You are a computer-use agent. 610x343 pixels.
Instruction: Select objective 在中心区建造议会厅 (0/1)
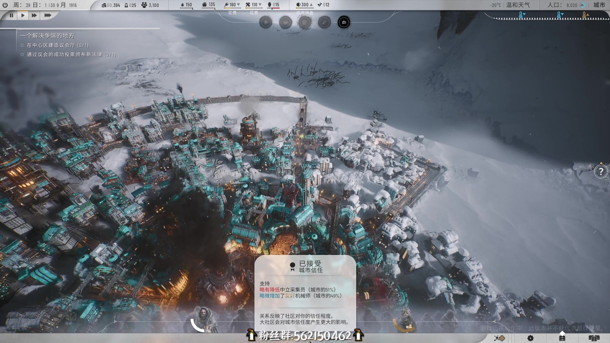pos(58,45)
